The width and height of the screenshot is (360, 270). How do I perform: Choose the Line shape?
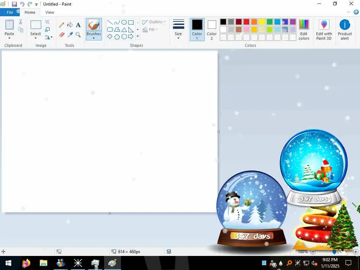pos(110,22)
